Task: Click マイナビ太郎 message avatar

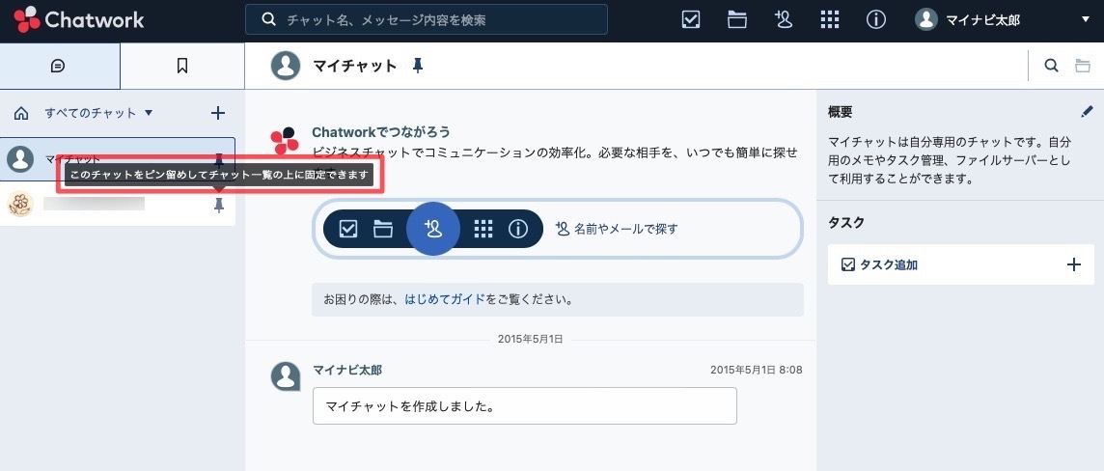Action: tap(285, 376)
